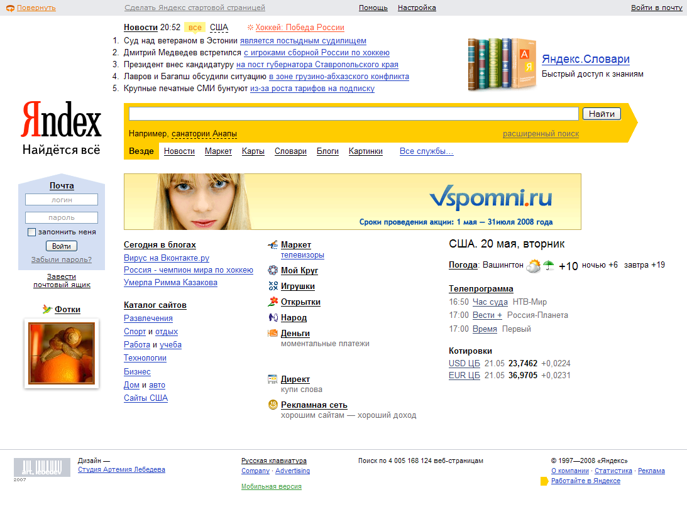
Task: Click the Деньги wallet icon
Action: [x=273, y=333]
